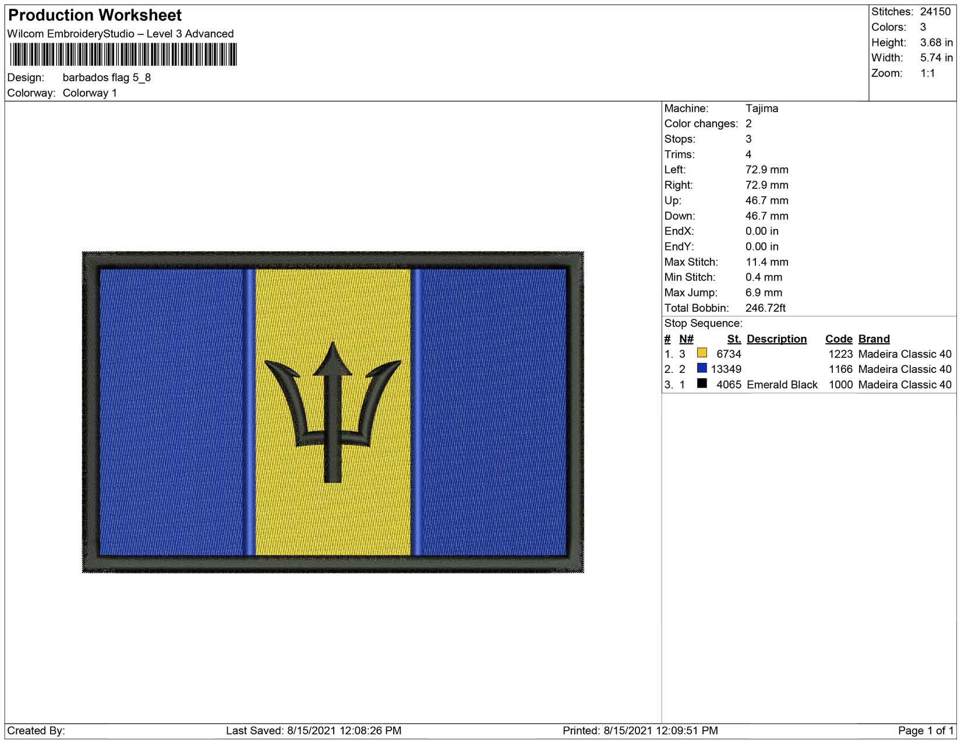
Task: Click stitch count '4065' in stop sequence
Action: (x=729, y=385)
